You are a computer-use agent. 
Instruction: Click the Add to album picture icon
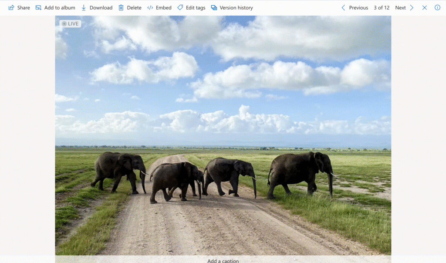tap(38, 8)
